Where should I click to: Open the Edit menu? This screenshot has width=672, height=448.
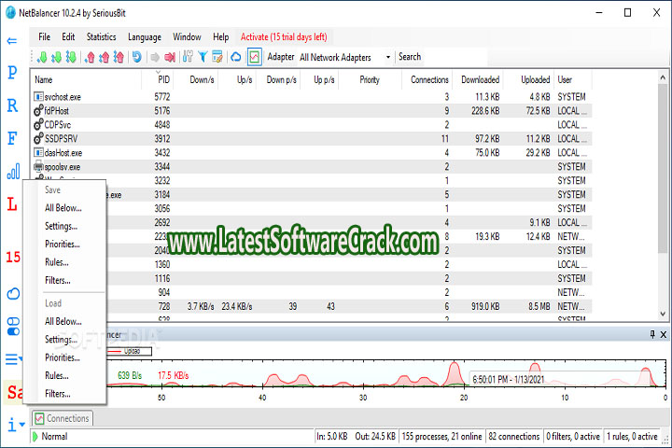tap(68, 37)
